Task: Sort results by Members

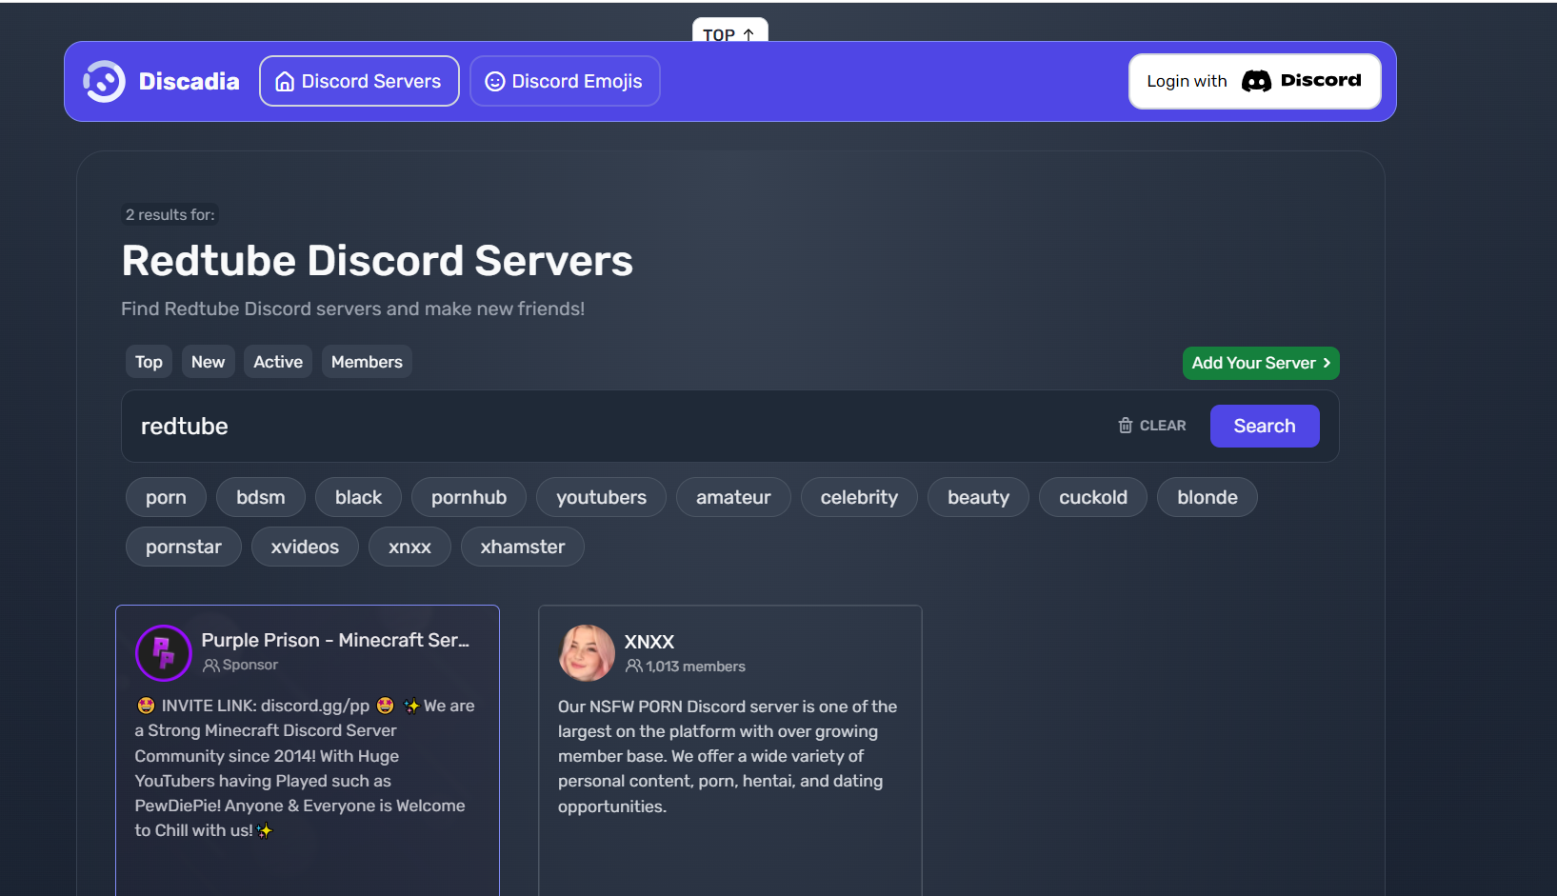Action: pyautogui.click(x=367, y=362)
